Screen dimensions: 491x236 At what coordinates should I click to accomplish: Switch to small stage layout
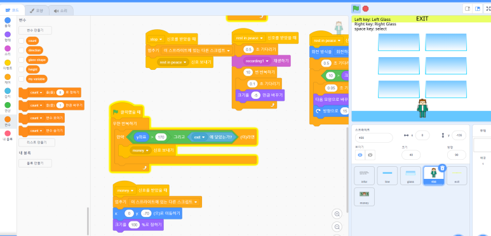coord(467,9)
